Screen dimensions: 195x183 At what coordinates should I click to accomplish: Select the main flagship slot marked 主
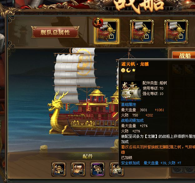(107, 32)
